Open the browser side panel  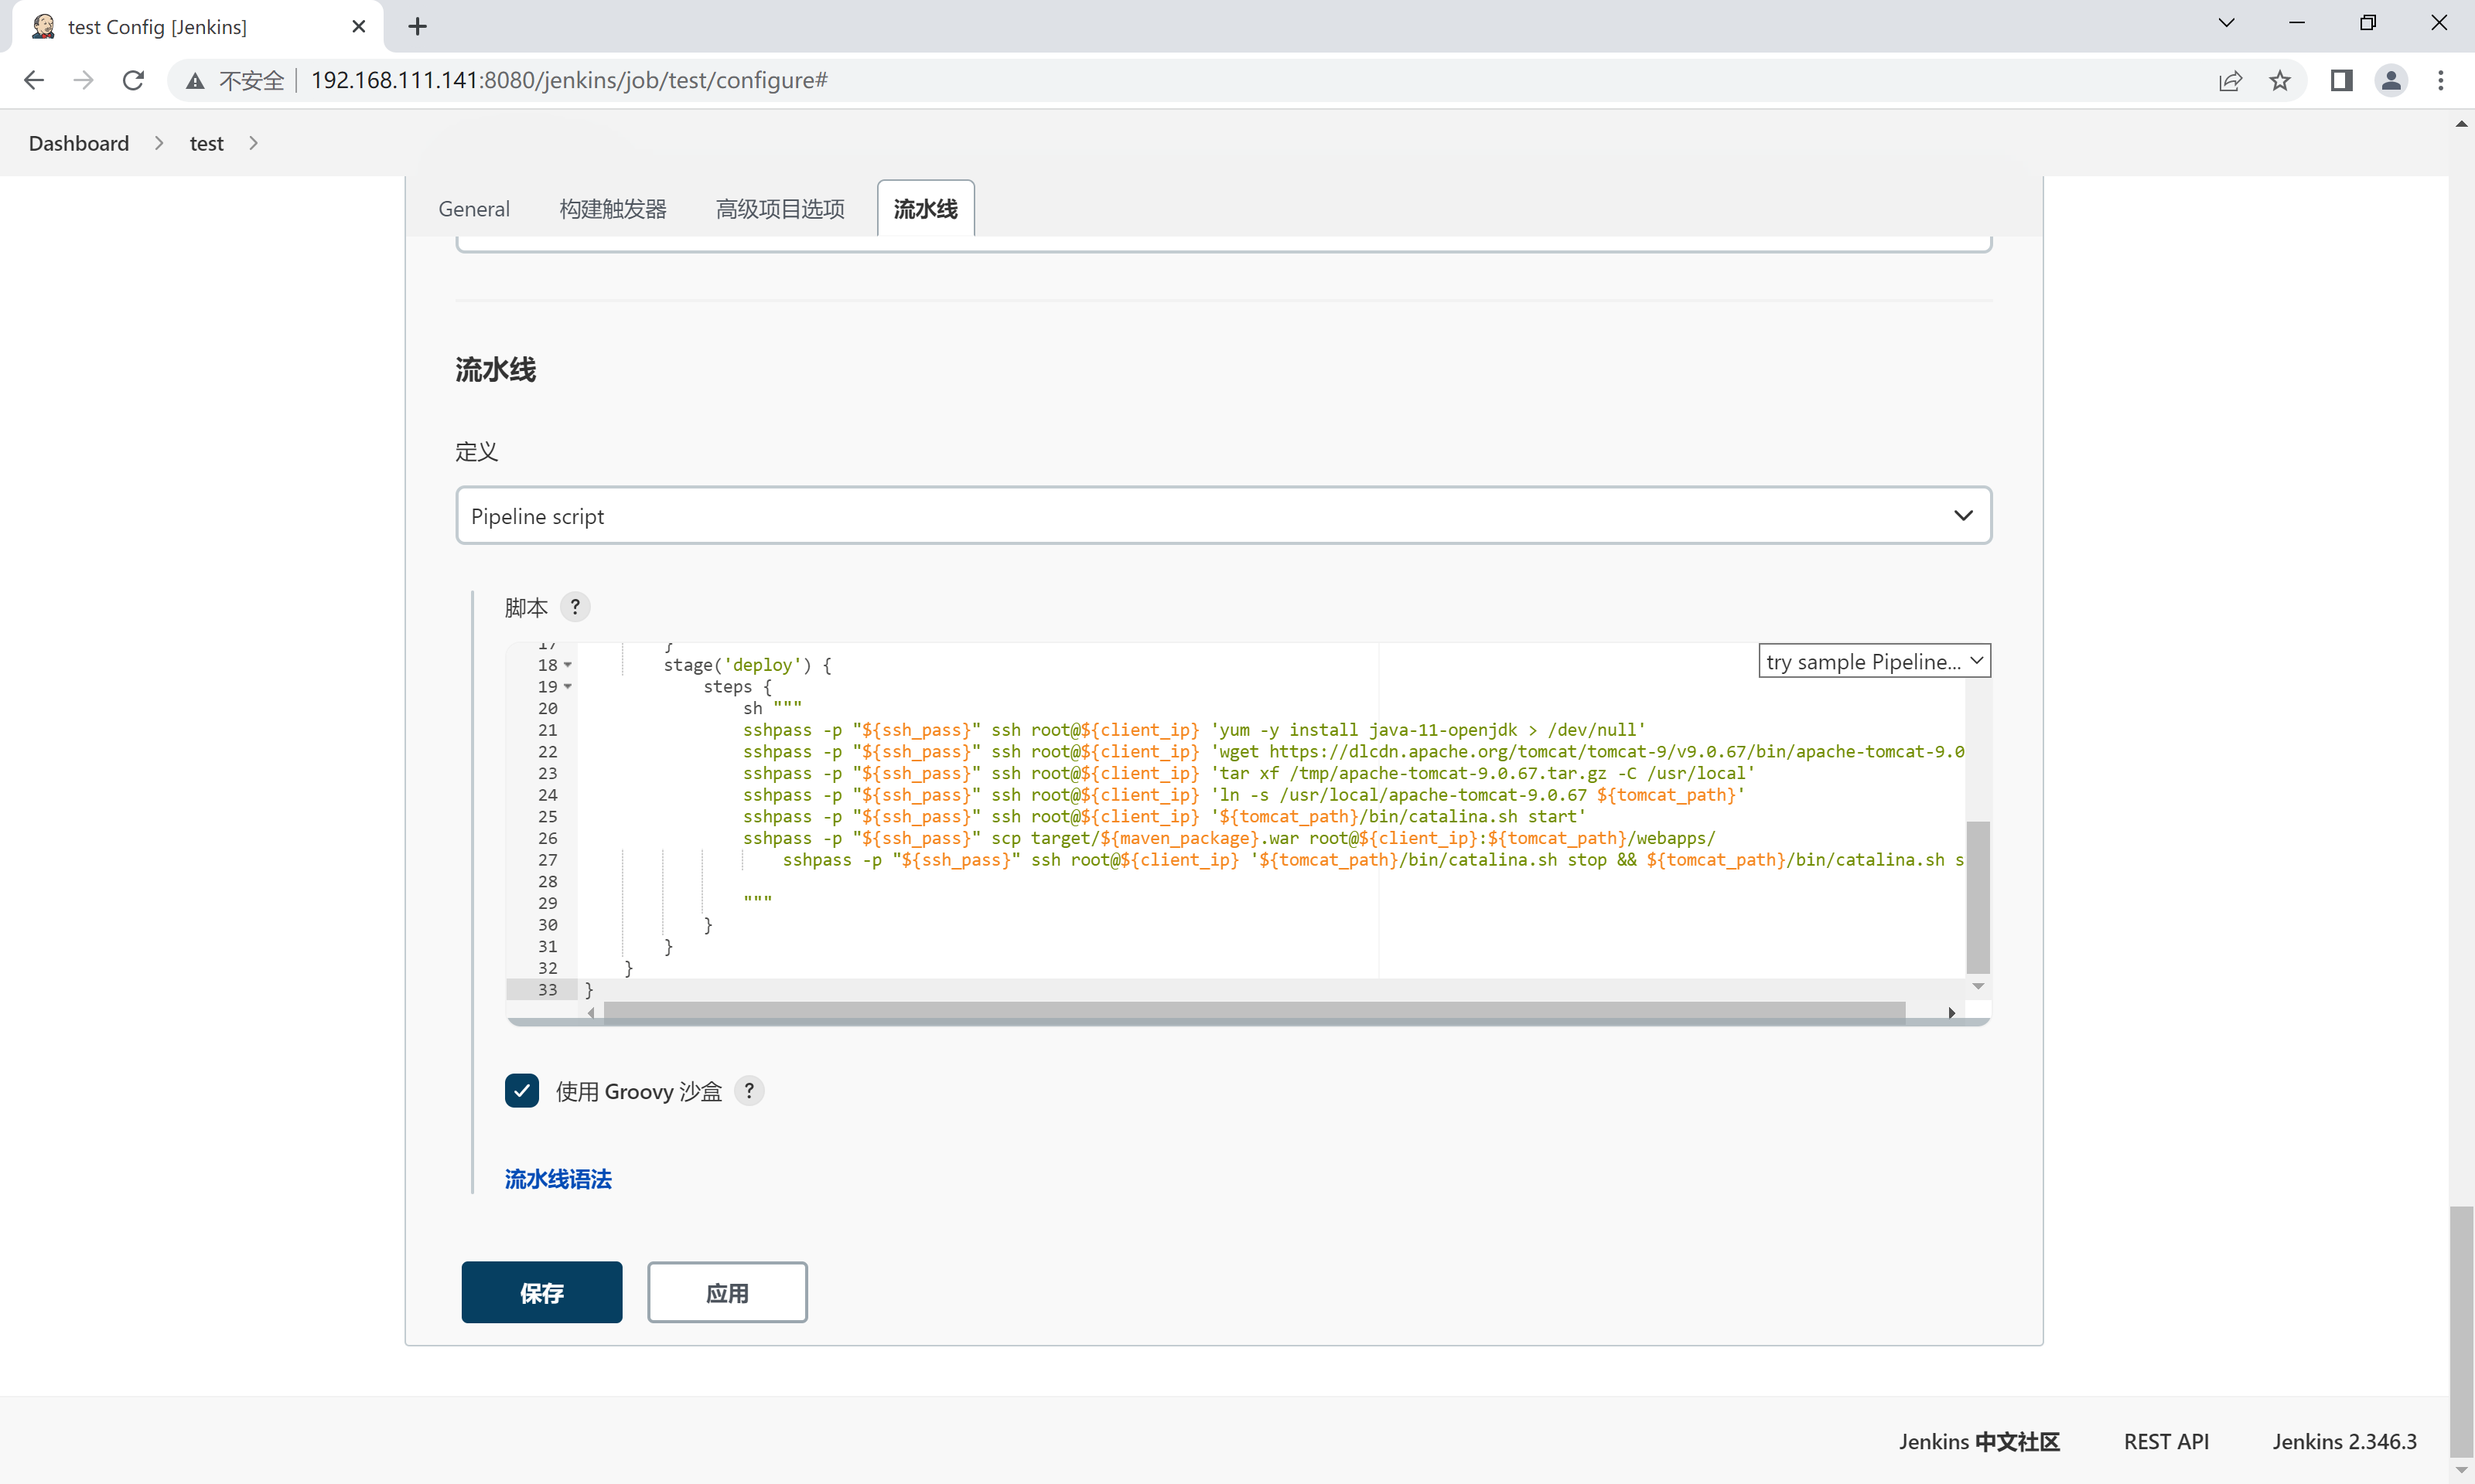(x=2341, y=80)
